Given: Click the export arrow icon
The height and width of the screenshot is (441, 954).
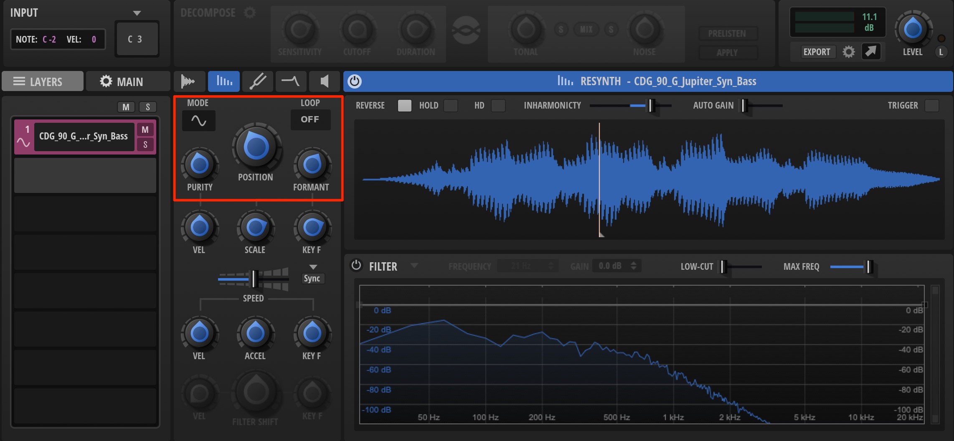Looking at the screenshot, I should pyautogui.click(x=871, y=51).
